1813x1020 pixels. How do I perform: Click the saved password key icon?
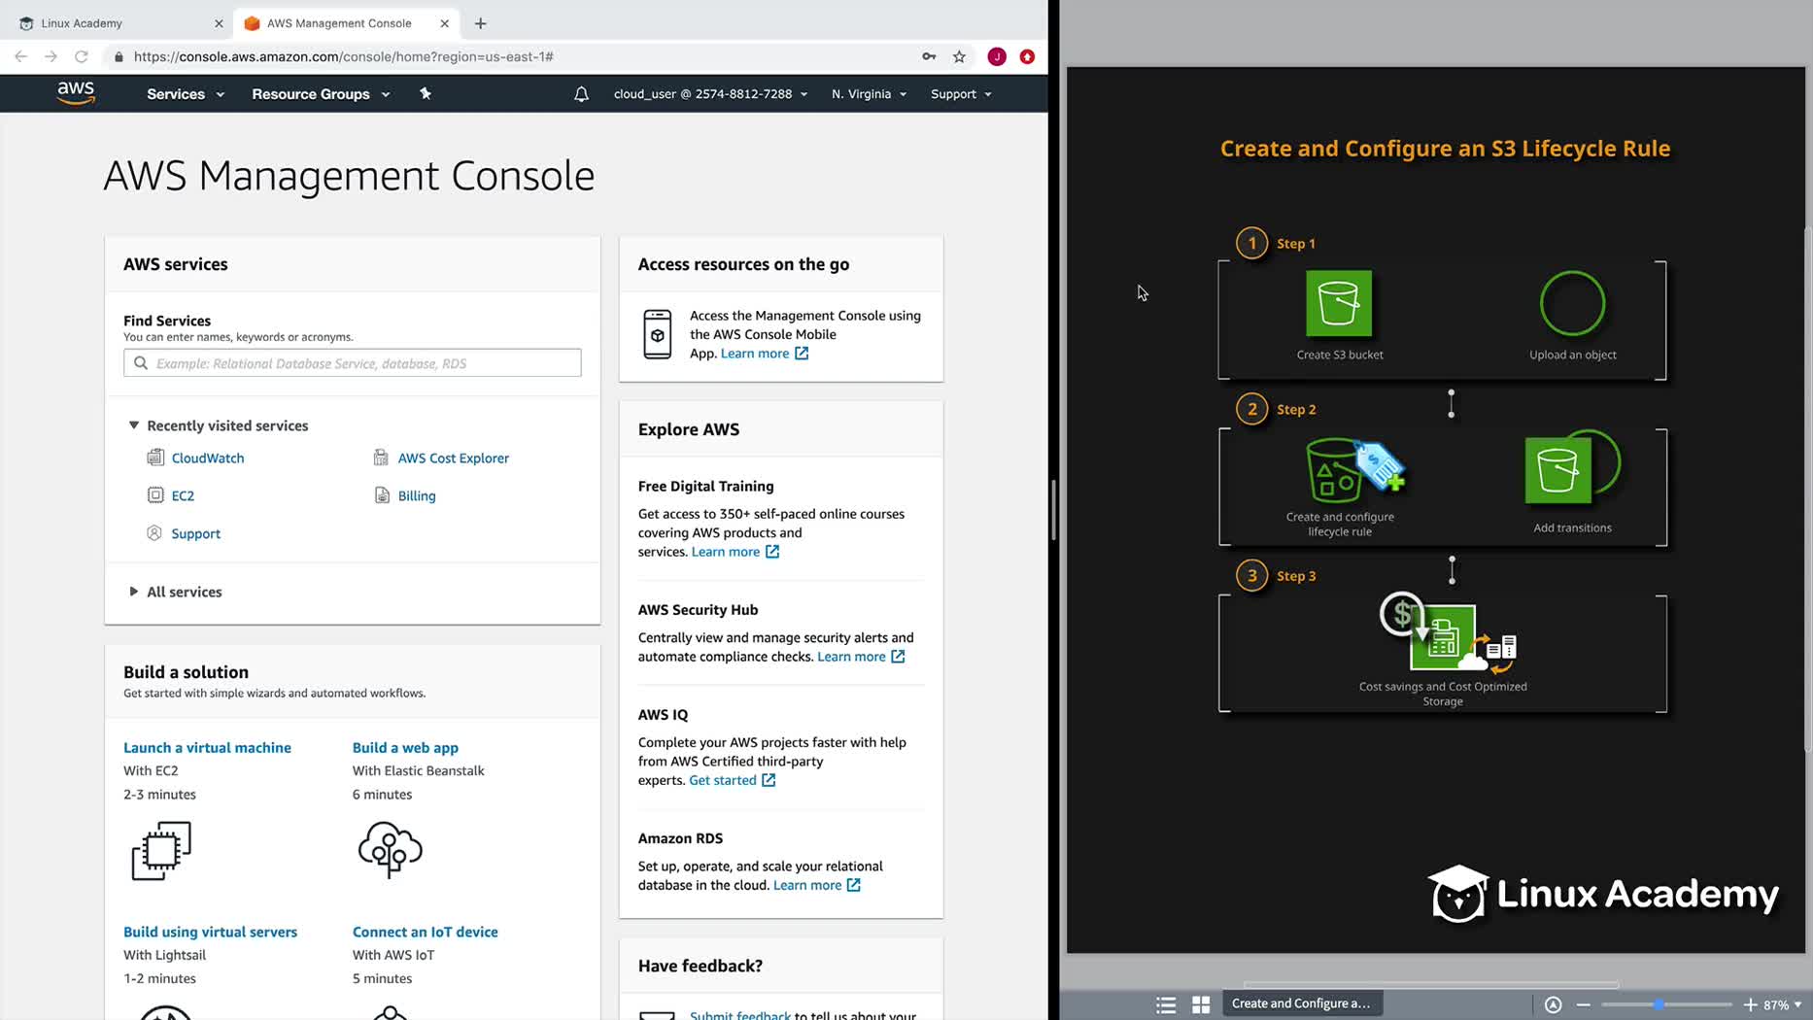click(x=929, y=56)
